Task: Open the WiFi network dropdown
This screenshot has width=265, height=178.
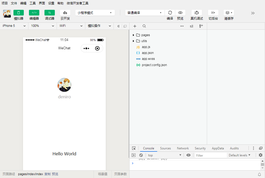Action: (71, 26)
